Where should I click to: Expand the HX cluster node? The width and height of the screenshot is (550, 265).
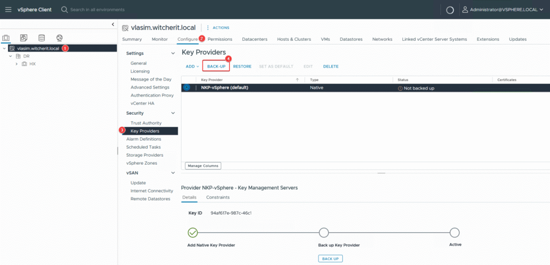pos(17,64)
